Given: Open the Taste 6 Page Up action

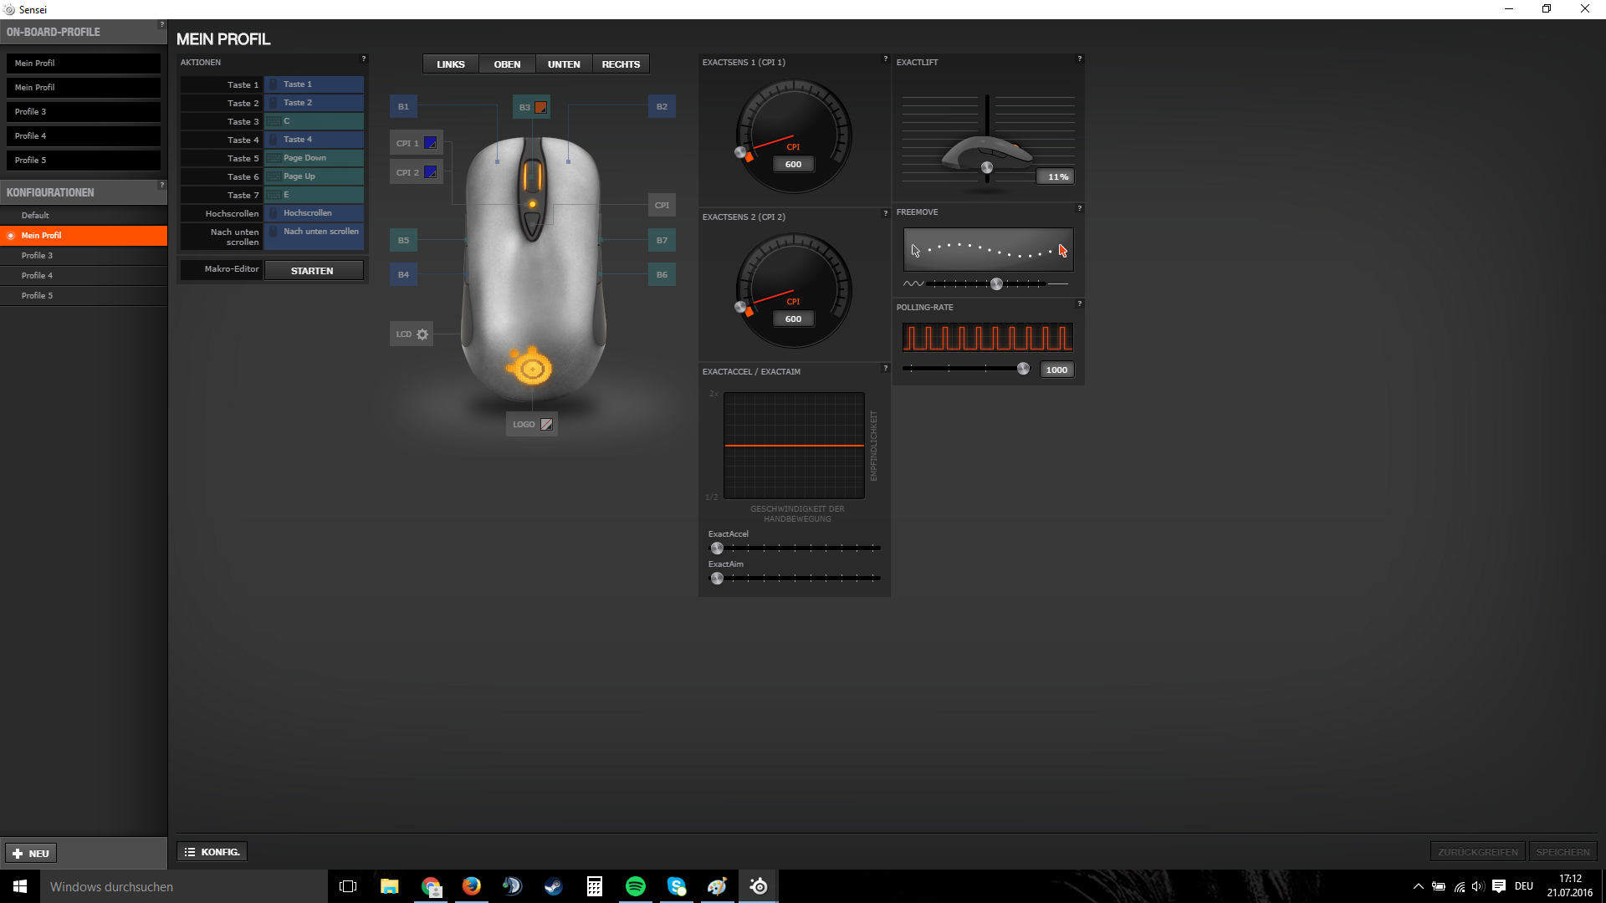Looking at the screenshot, I should 315,176.
